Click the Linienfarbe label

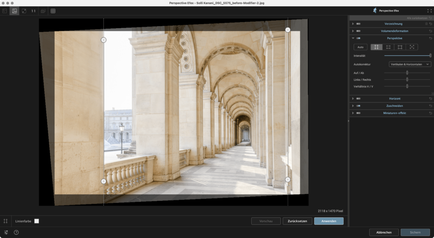[x=23, y=221]
